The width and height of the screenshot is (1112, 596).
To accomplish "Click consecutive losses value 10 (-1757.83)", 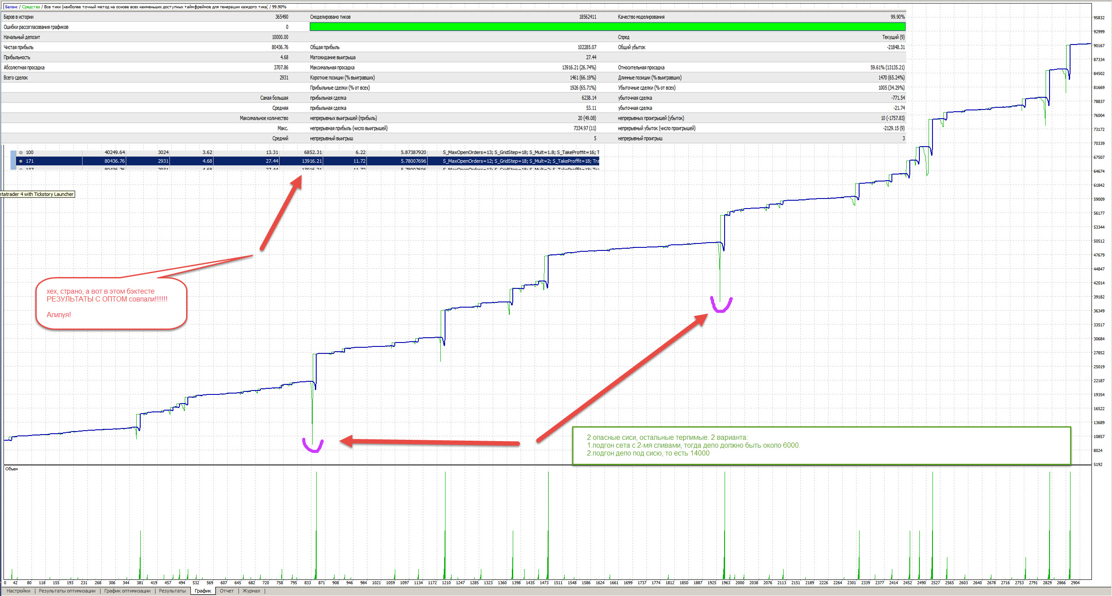I will tap(892, 118).
